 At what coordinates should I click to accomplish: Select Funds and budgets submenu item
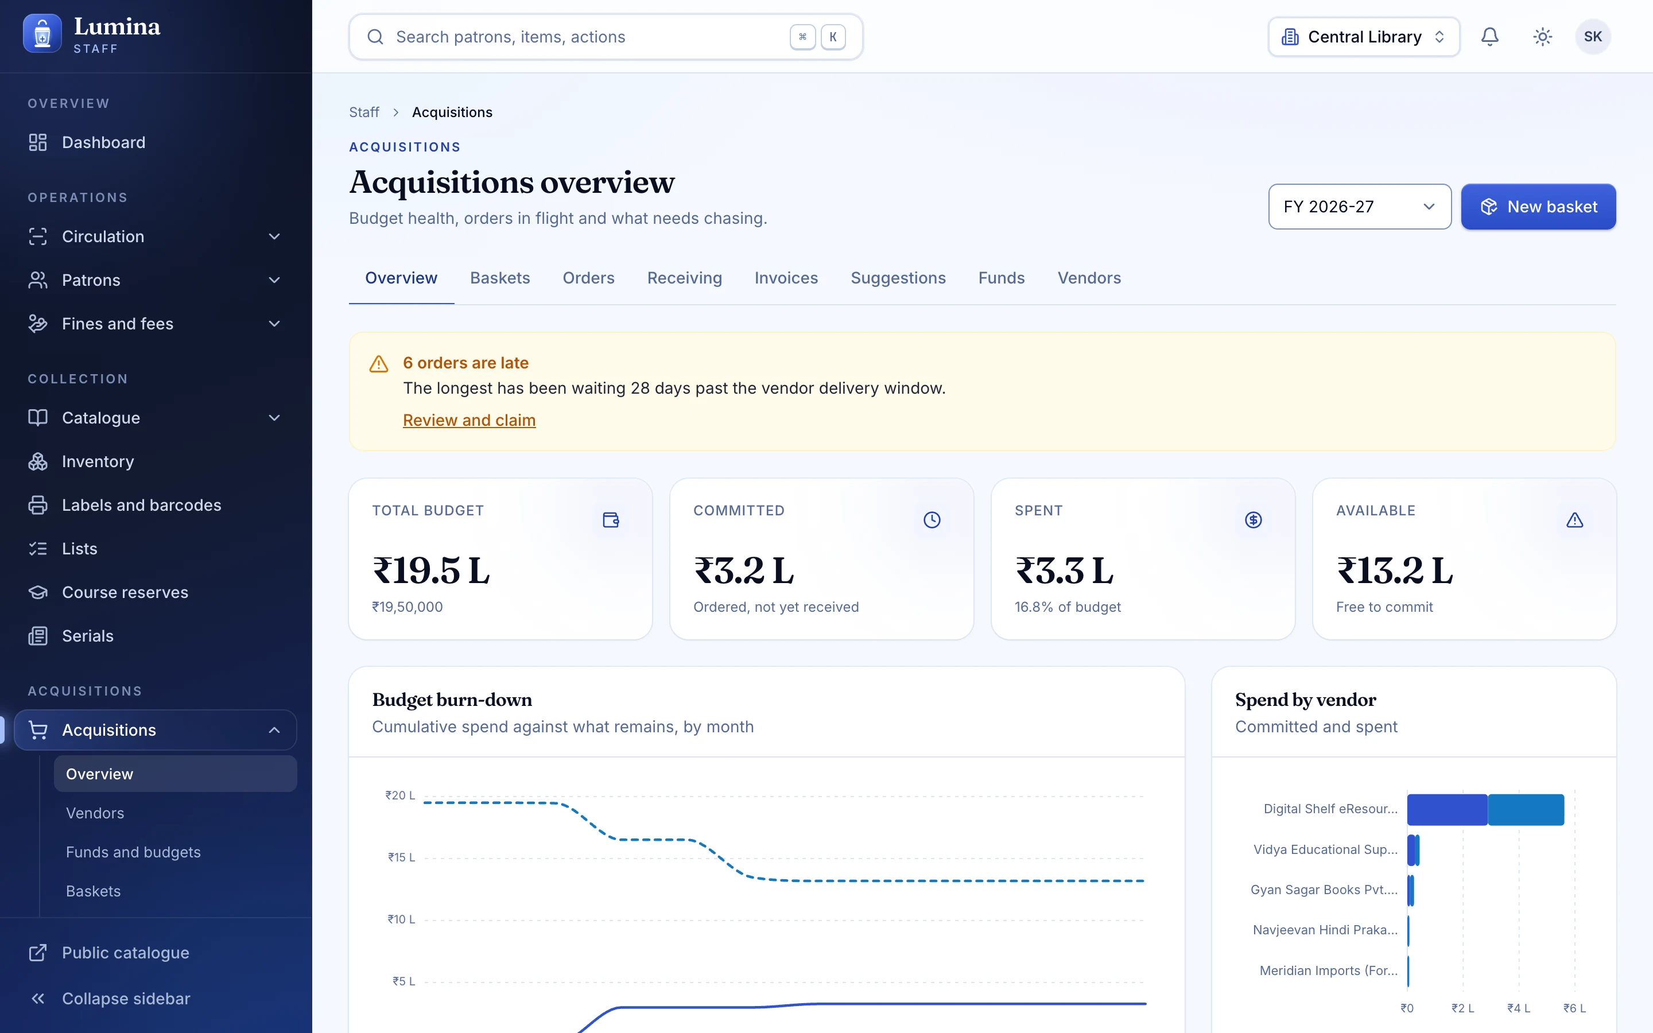tap(175, 852)
